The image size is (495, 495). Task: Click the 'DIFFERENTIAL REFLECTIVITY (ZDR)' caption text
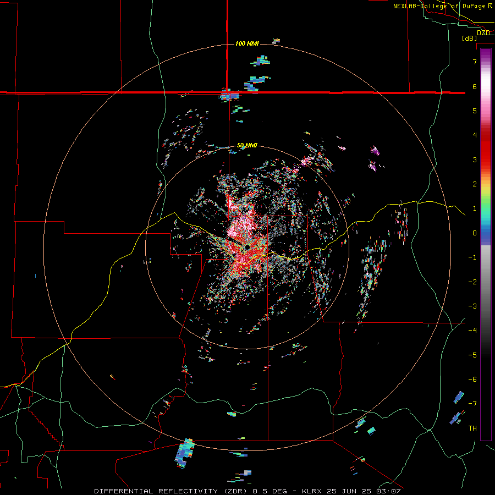172,491
